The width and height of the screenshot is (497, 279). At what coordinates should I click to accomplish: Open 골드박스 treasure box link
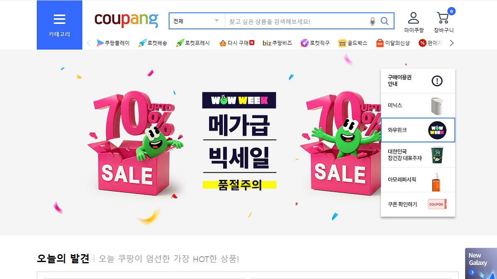(x=353, y=43)
